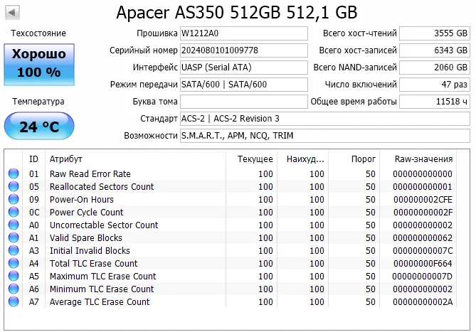The image size is (476, 332).
Task: Click the serial number field 2024080101009778
Action: tap(244, 50)
